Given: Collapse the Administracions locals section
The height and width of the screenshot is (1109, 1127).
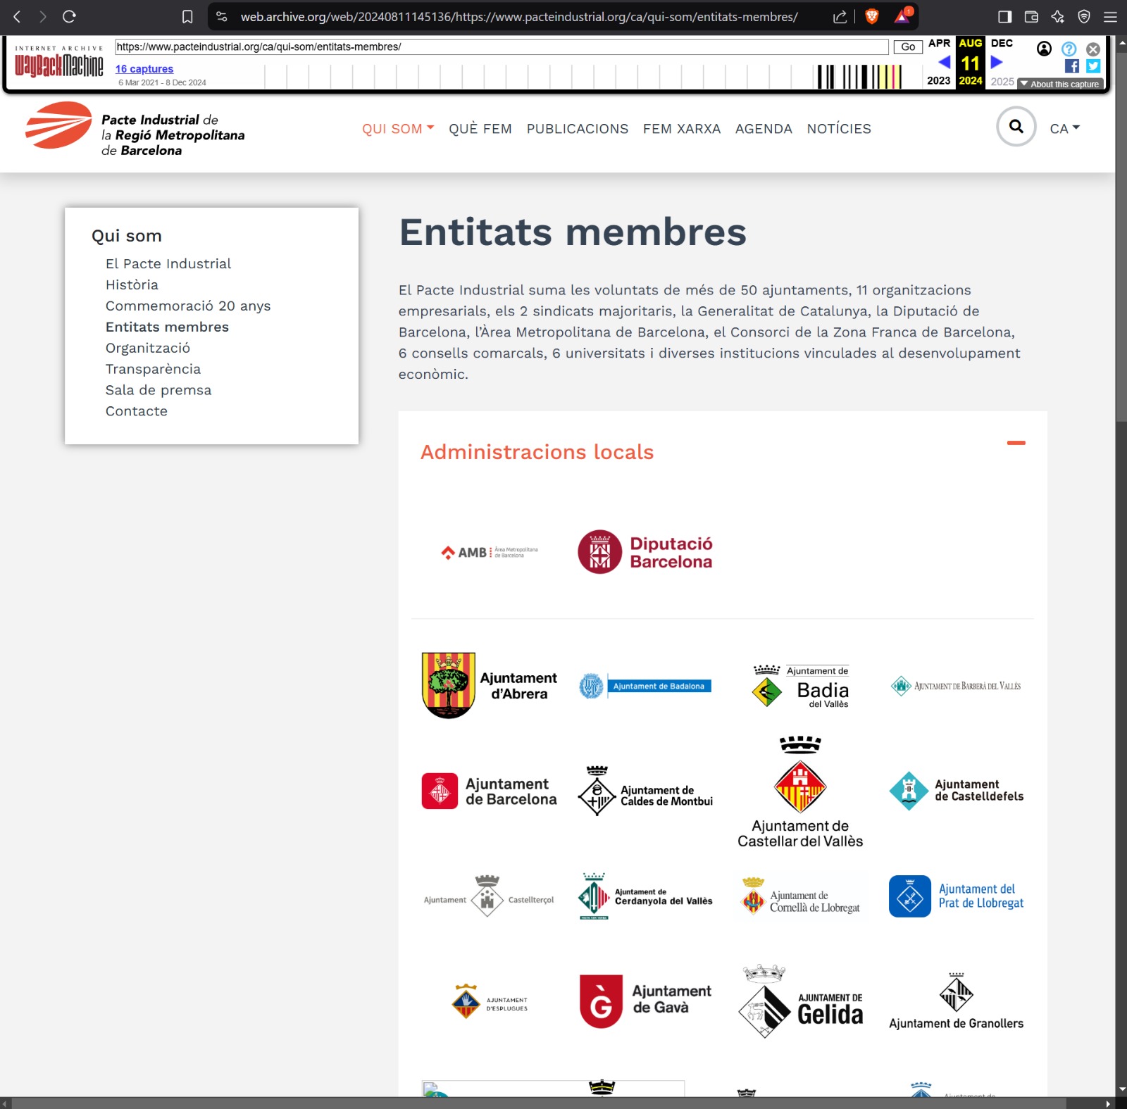Looking at the screenshot, I should (1016, 443).
